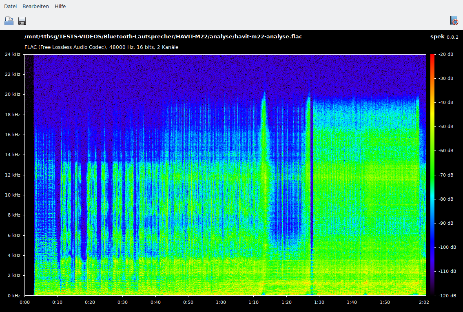The height and width of the screenshot is (312, 463).
Task: Click the 8 kHz frequency label
Action: [x=14, y=215]
